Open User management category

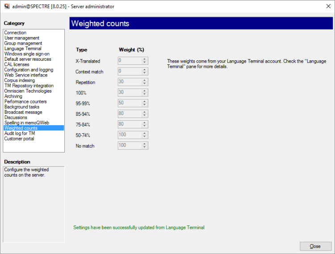(22, 38)
